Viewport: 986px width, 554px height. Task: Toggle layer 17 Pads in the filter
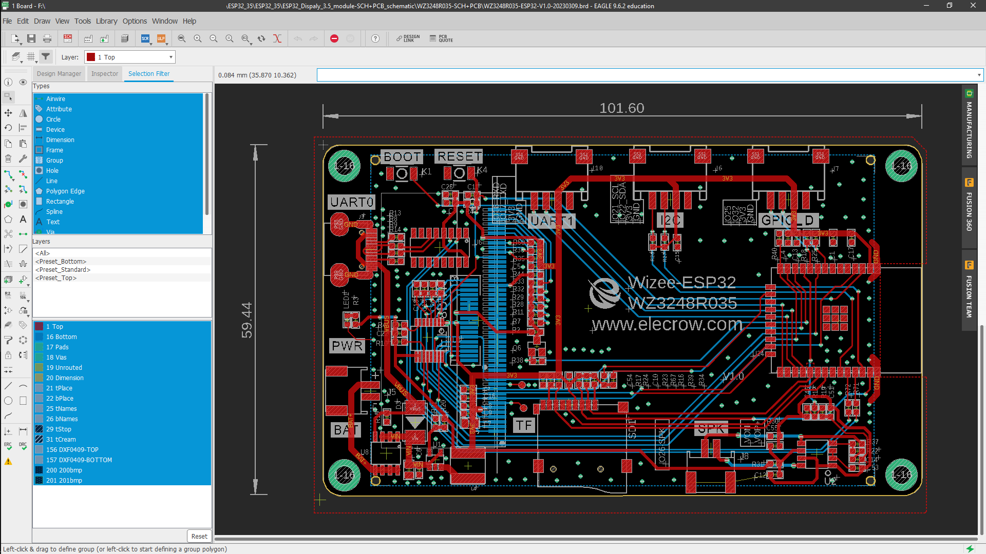[122, 347]
